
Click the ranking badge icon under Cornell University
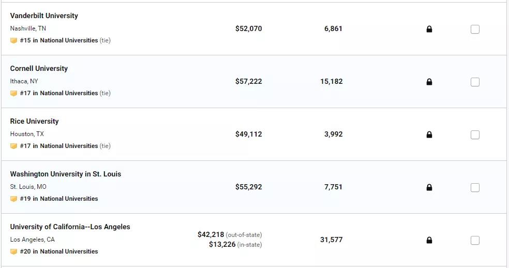pyautogui.click(x=13, y=93)
